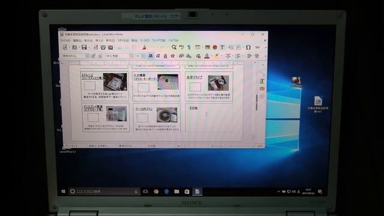Align paragraph left
384x216 pixels.
[249, 56]
